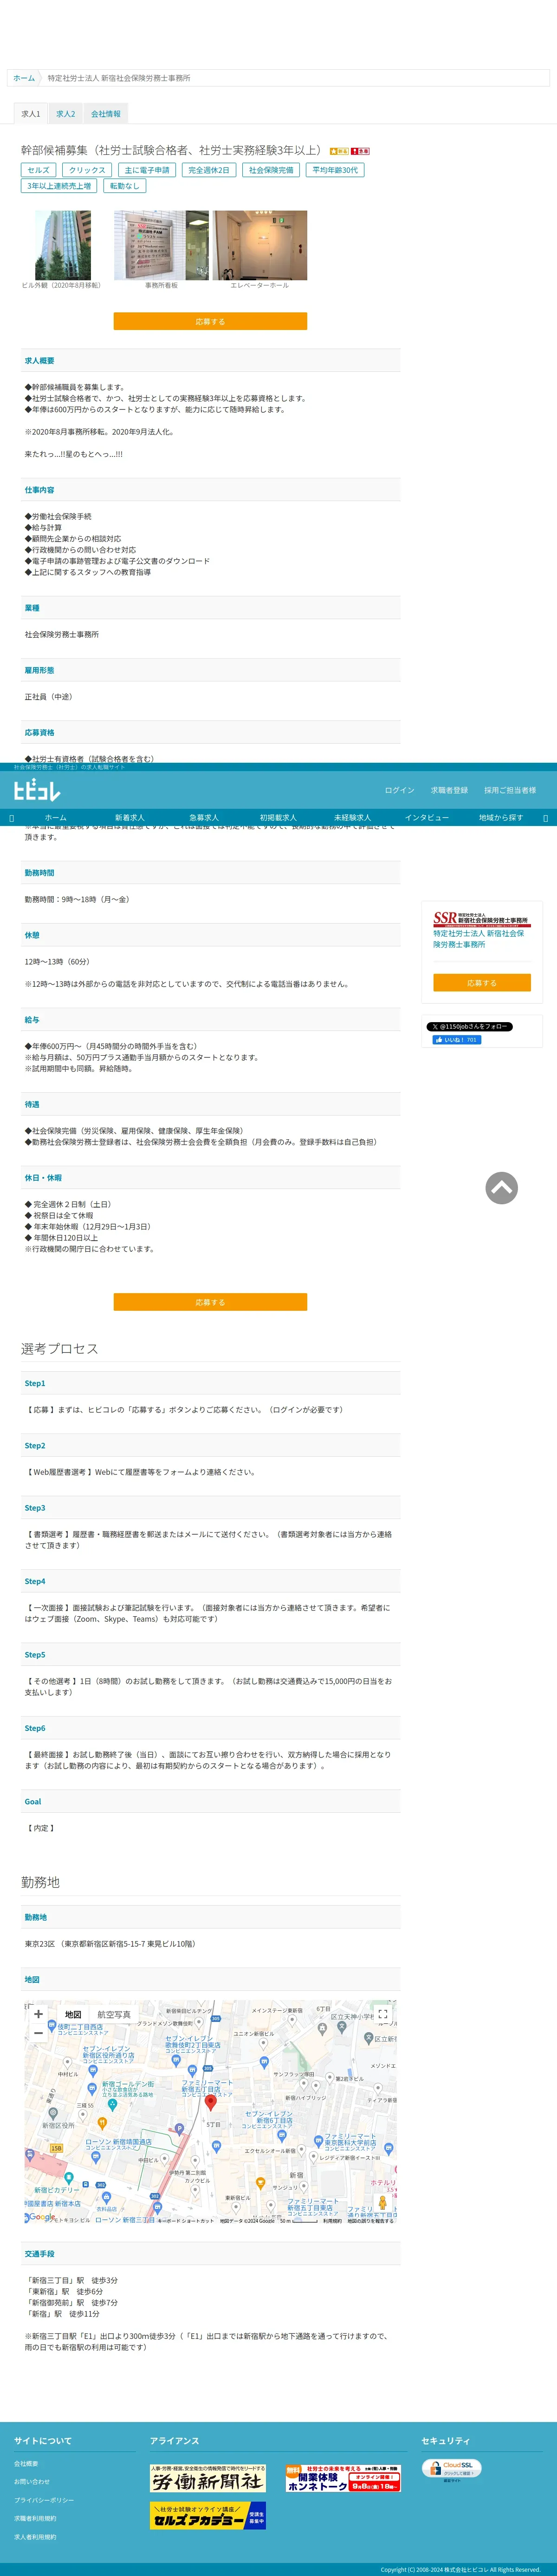
Task: Open the 開業体験ホンネトーク banner
Action: coord(343,2478)
